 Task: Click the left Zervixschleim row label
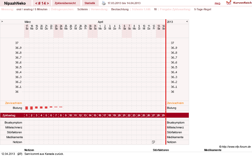pos(14,103)
